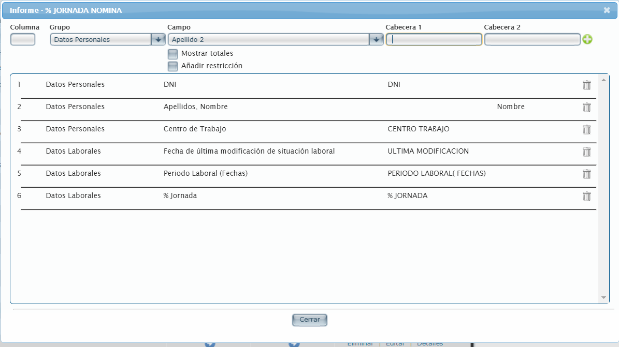The width and height of the screenshot is (619, 347).
Task: Remove the Periodo Laboral (Fechas) row
Action: (586, 174)
